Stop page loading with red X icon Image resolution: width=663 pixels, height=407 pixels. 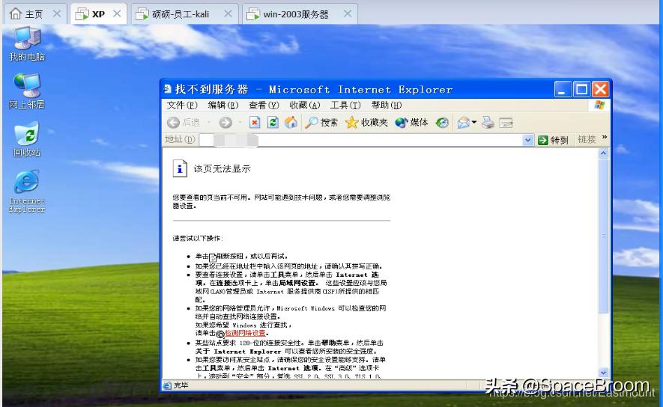click(x=255, y=123)
